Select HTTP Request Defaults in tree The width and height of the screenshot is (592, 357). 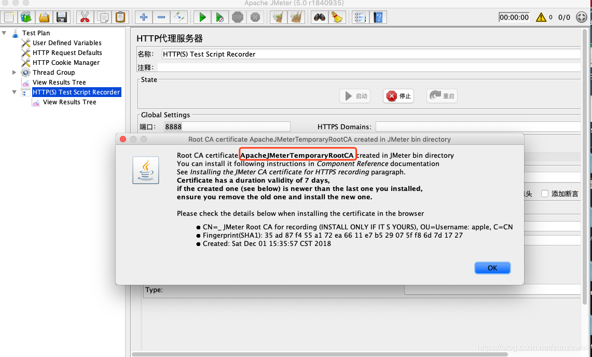[67, 52]
